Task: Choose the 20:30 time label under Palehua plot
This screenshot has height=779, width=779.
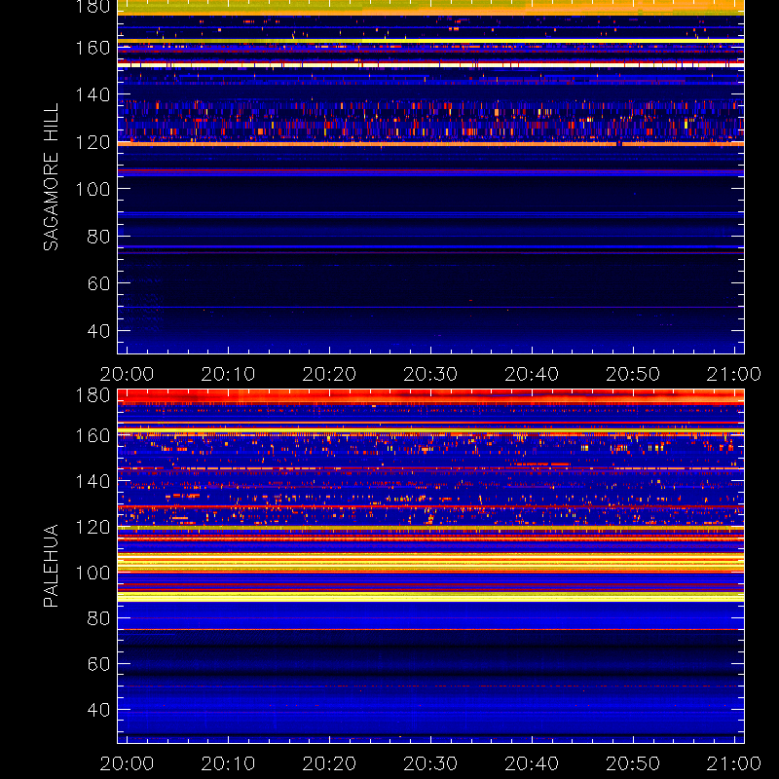Action: point(430,763)
